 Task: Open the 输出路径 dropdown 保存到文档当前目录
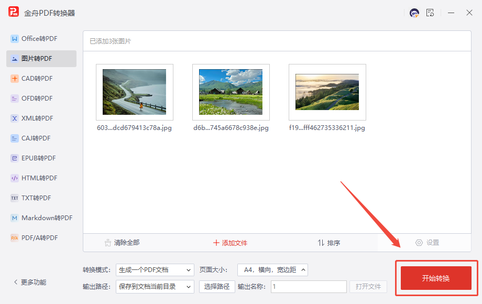155,287
